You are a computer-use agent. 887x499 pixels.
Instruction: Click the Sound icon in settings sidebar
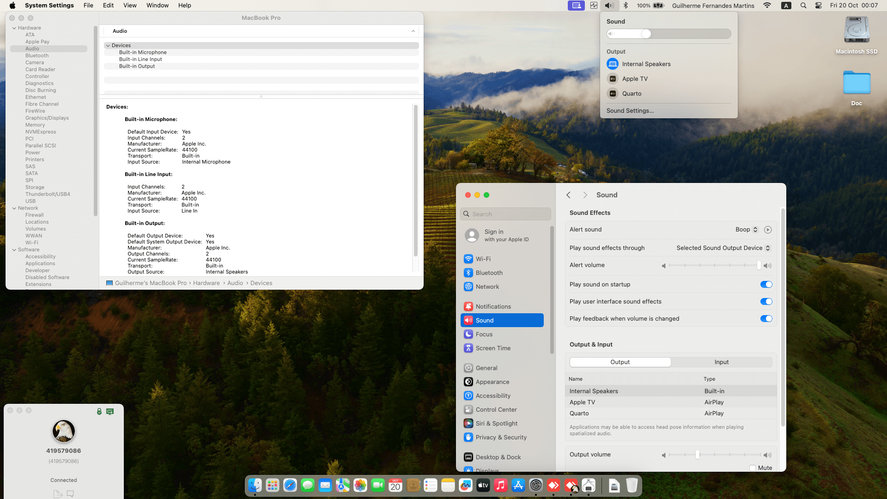tap(468, 320)
